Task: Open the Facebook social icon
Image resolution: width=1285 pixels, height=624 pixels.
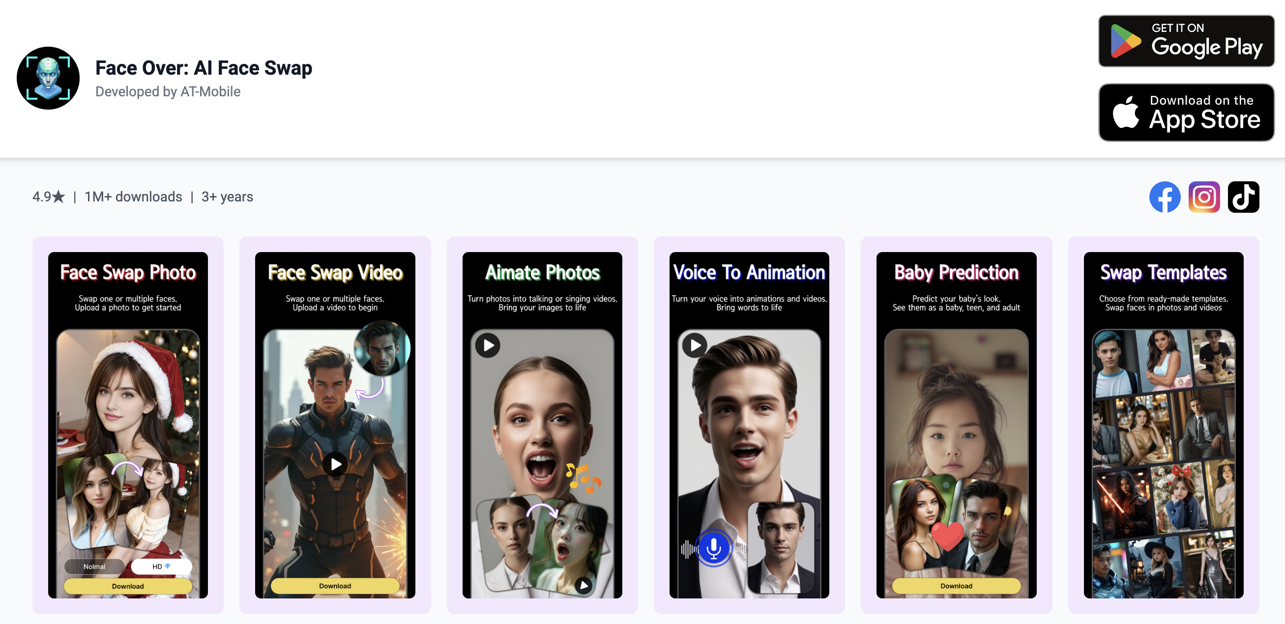Action: click(1164, 197)
